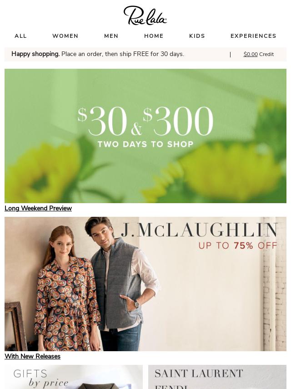Click Up to 75% Off text

(x=238, y=246)
